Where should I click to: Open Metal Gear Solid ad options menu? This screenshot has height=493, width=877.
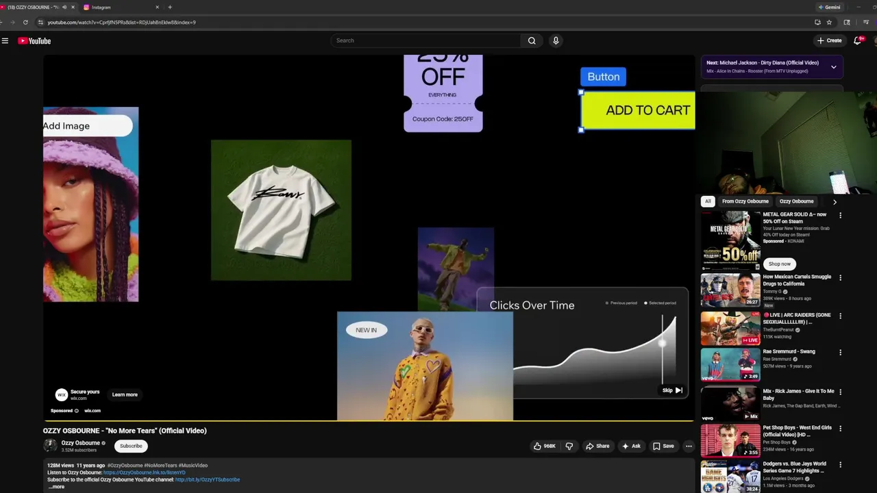(840, 215)
